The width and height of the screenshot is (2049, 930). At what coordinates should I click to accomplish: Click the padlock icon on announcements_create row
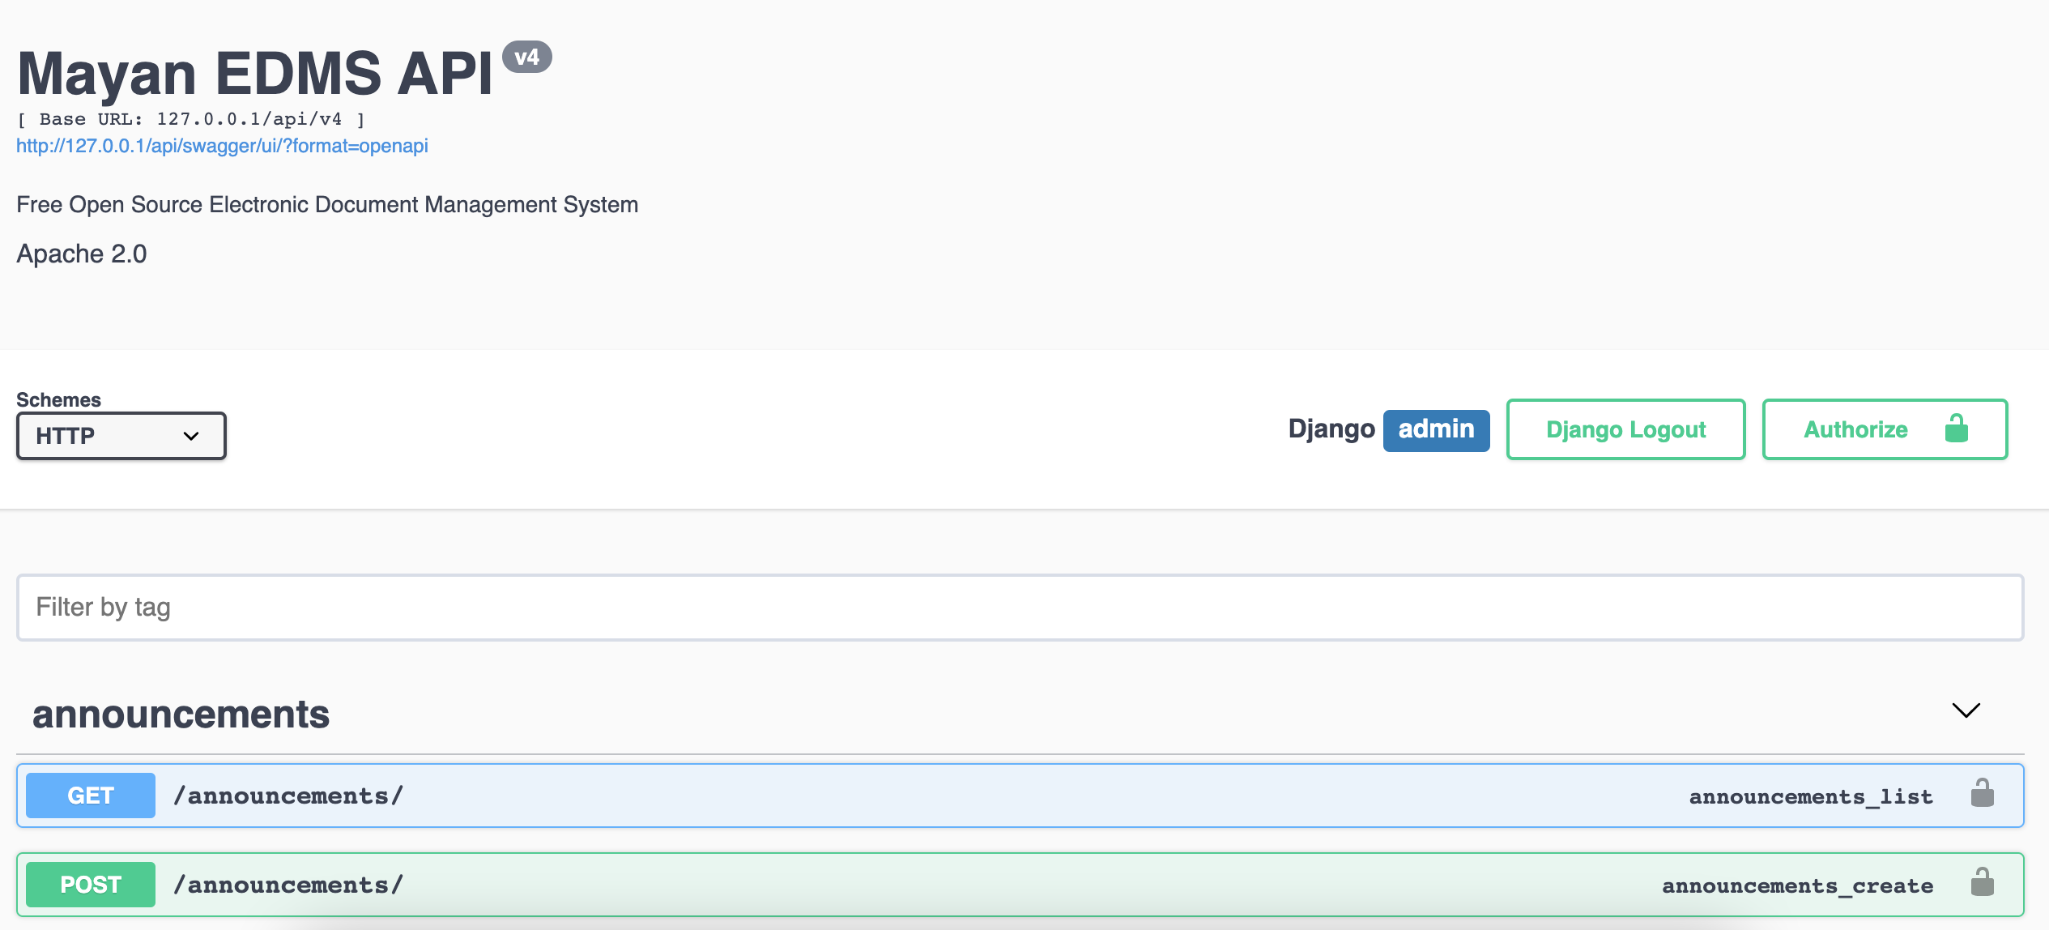(x=1983, y=884)
